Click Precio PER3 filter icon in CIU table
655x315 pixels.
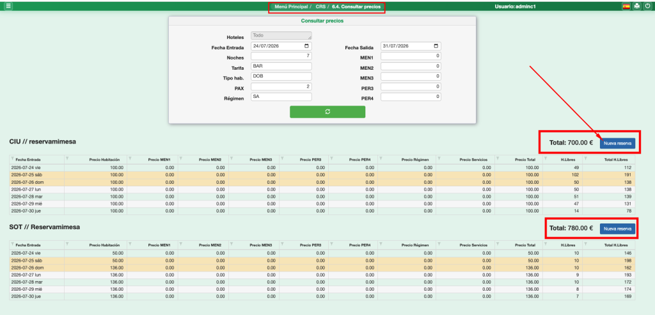282,158
